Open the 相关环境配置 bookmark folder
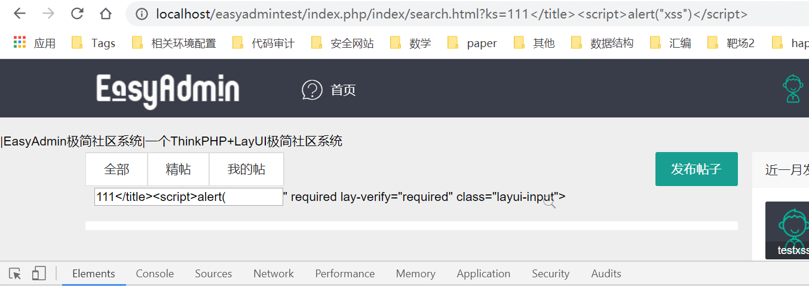The image size is (809, 288). pyautogui.click(x=174, y=43)
